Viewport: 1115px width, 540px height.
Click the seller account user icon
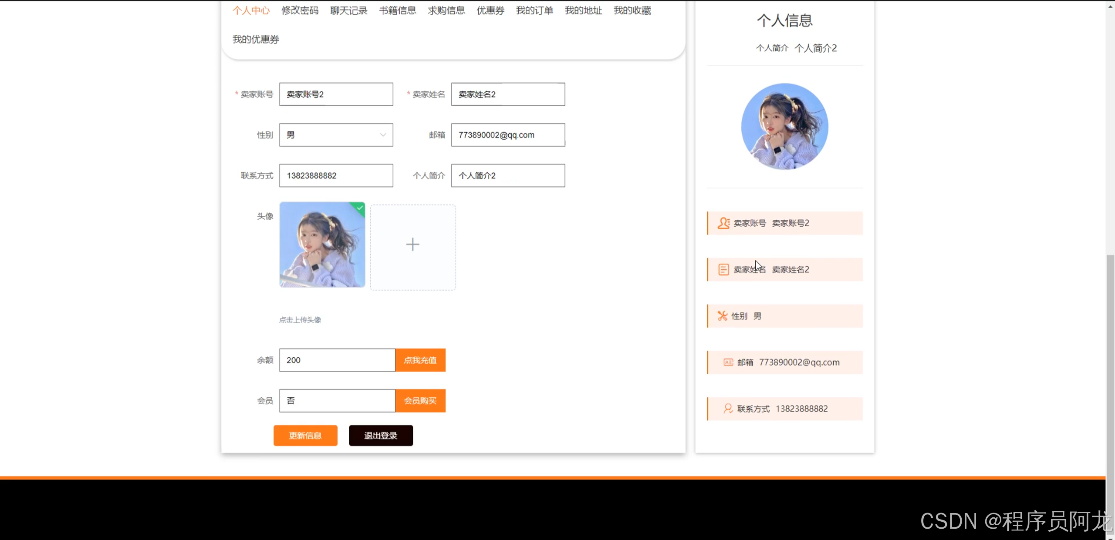[x=723, y=223]
